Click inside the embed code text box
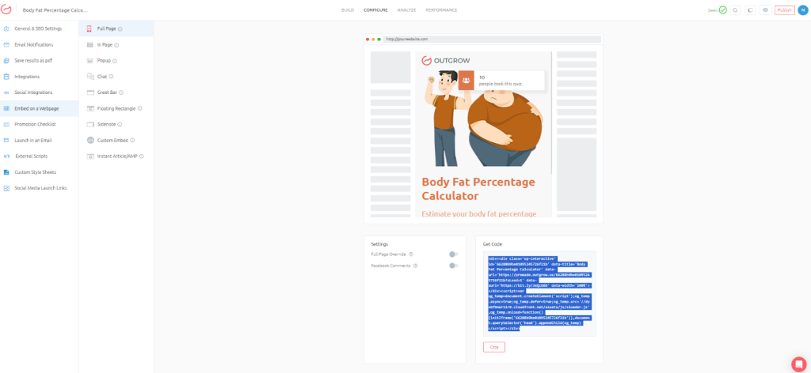 pyautogui.click(x=539, y=293)
